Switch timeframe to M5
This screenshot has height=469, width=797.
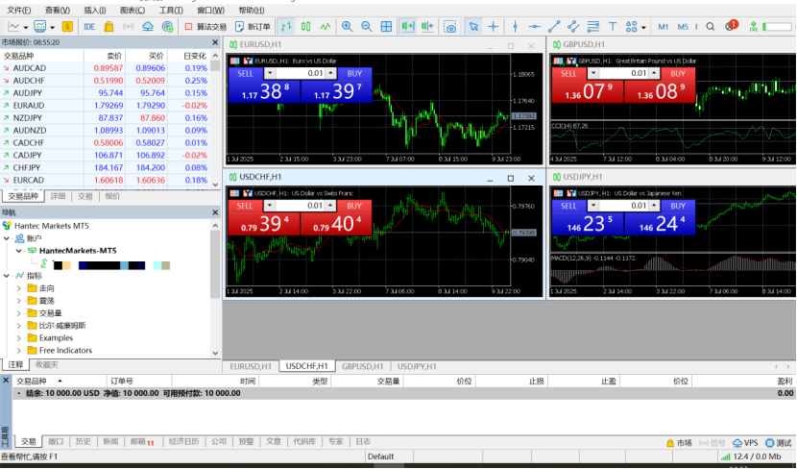[683, 27]
